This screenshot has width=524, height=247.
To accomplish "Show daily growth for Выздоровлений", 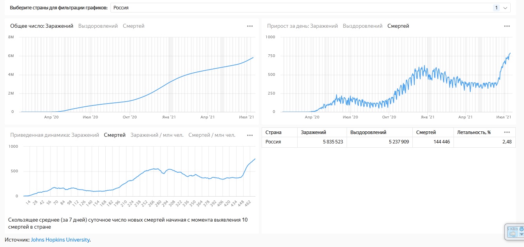I will click(x=362, y=26).
